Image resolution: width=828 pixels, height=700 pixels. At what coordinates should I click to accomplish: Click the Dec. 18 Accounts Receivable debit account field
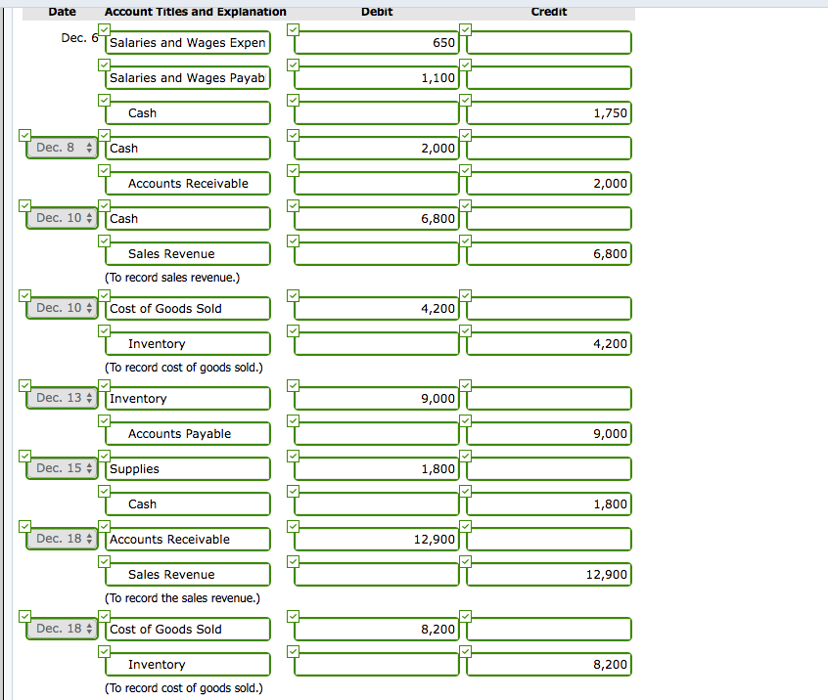tap(188, 539)
